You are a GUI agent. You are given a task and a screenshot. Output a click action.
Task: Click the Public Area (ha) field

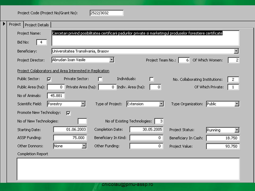[56, 87]
